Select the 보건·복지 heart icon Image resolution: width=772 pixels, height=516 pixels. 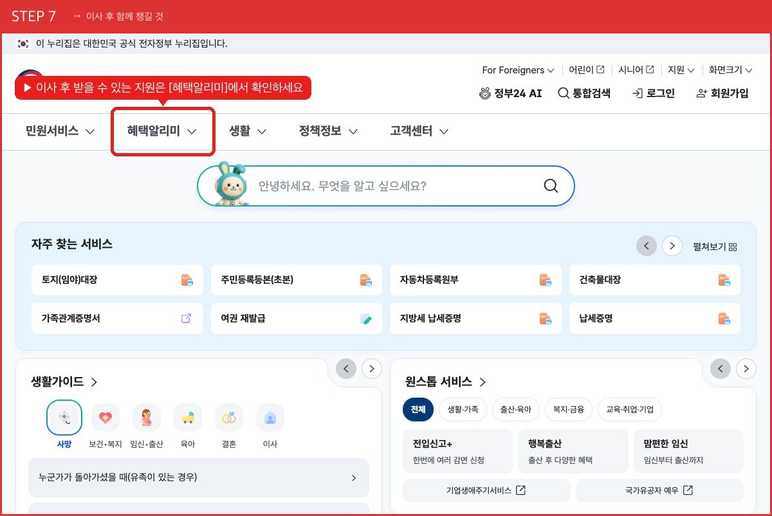point(106,418)
